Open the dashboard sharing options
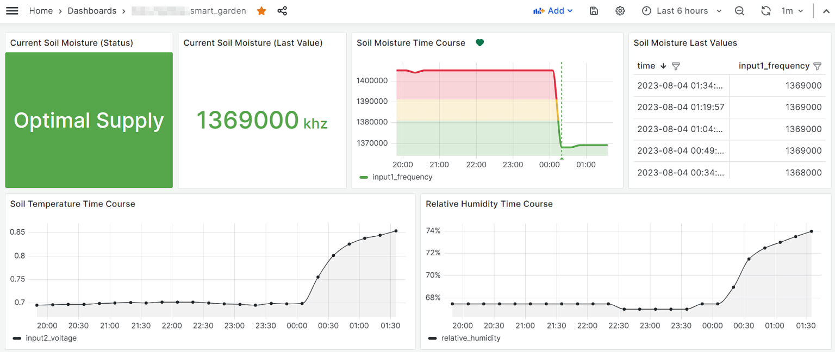The height and width of the screenshot is (352, 835). point(282,10)
